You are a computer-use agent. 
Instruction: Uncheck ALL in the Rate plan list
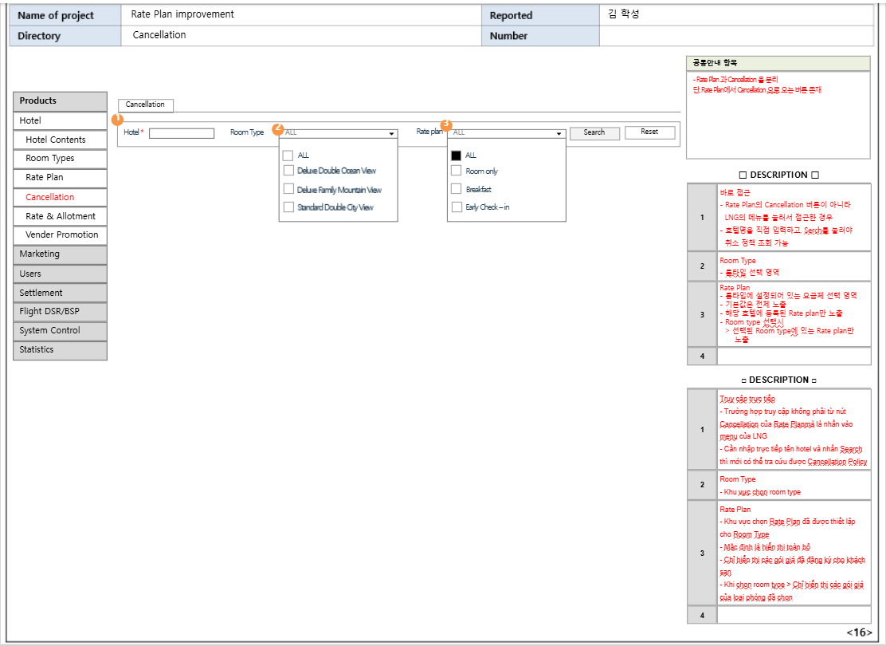pyautogui.click(x=457, y=155)
